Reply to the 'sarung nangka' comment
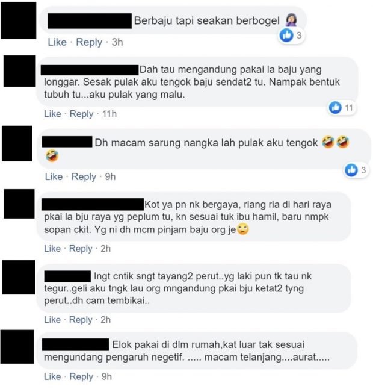This screenshot has width=373, height=389. 84,177
